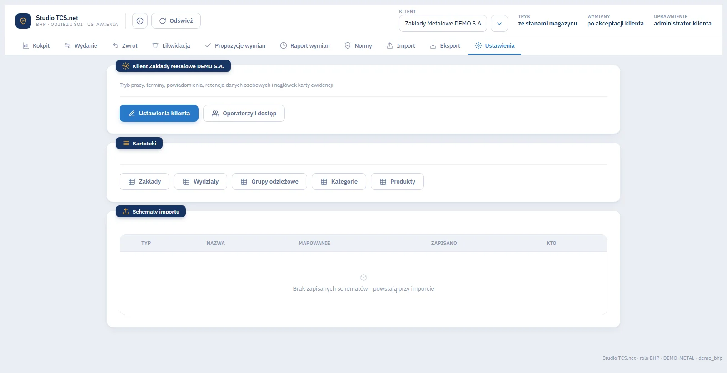Open Raport wymian tab

point(305,46)
